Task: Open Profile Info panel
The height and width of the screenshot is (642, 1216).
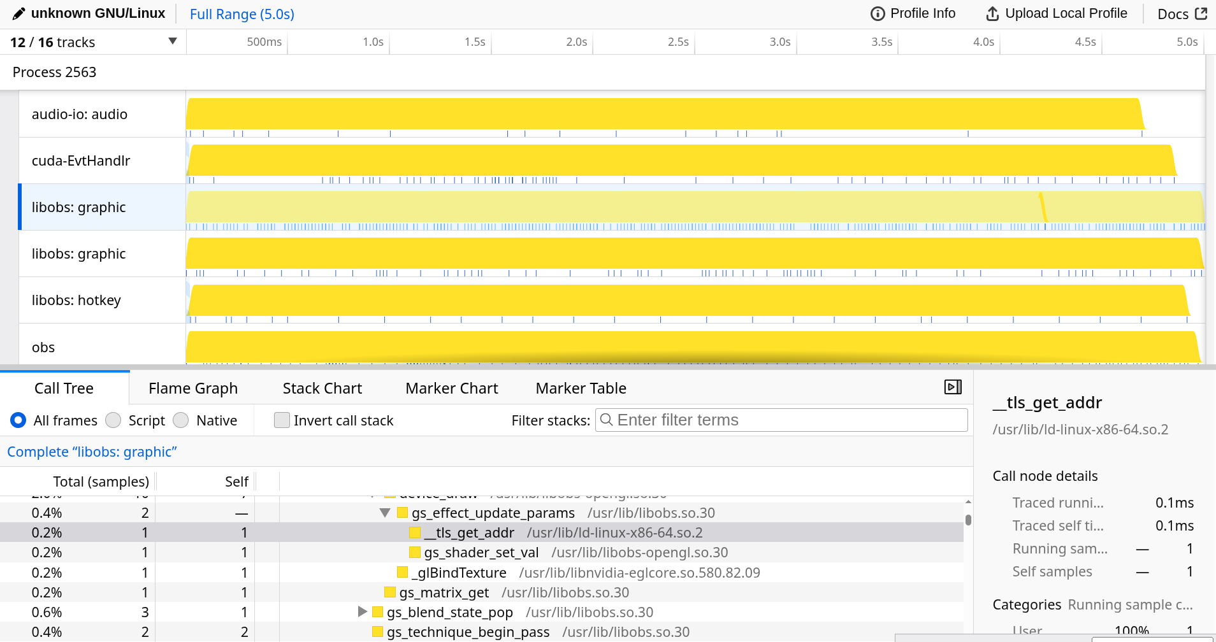Action: (x=913, y=13)
